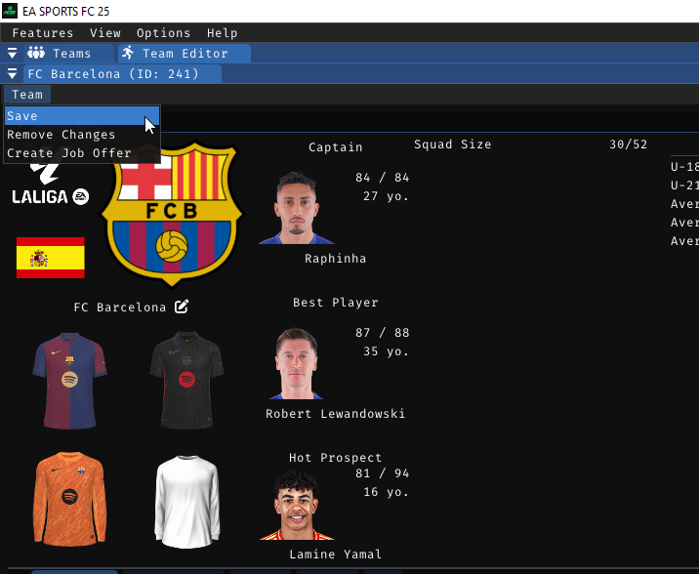The height and width of the screenshot is (574, 699).
Task: Expand the dropdown arrow beside Teams tab
Action: [12, 54]
